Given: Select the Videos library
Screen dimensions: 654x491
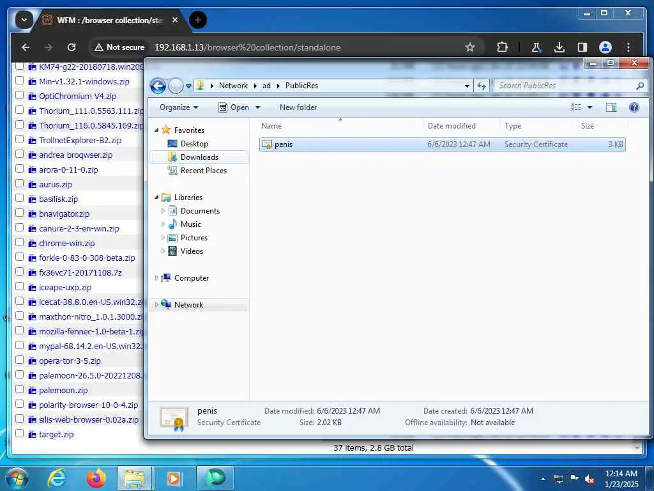Looking at the screenshot, I should 192,251.
